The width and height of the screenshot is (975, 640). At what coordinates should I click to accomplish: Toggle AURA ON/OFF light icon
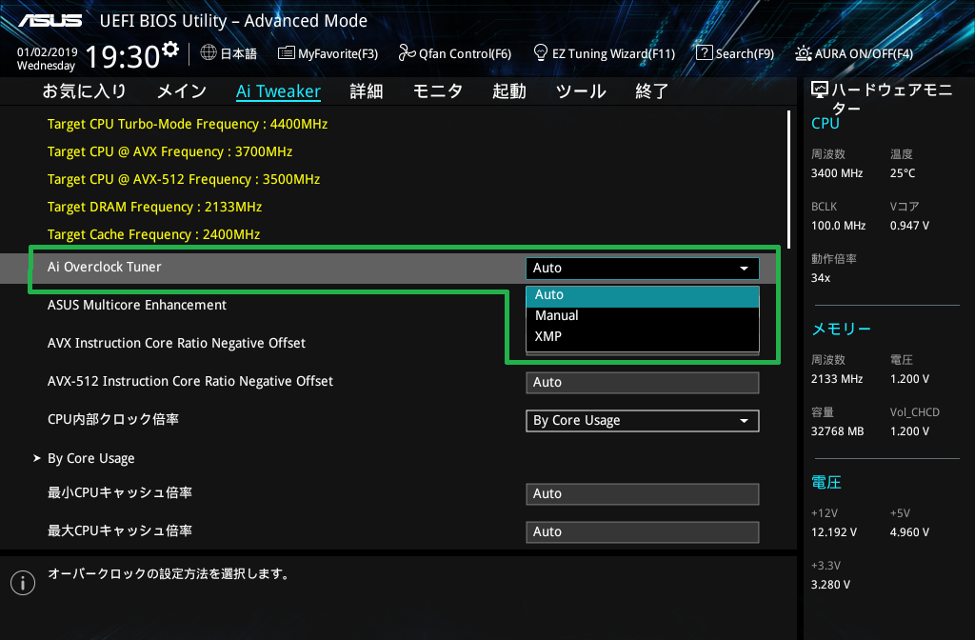803,53
